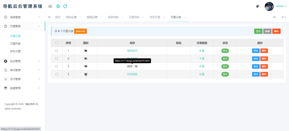The width and height of the screenshot is (289, 131).
Task: Open the 值得一看 category link
Action: pyautogui.click(x=132, y=66)
